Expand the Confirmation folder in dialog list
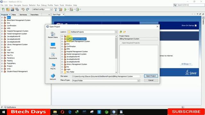205x115 pixels. tap(62, 46)
